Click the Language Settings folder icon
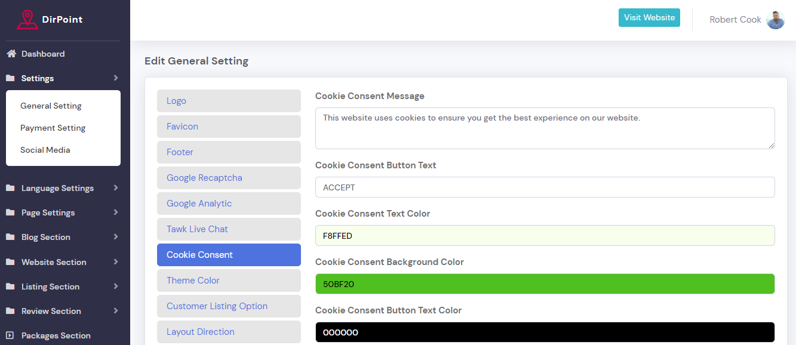Viewport: 796px width, 345px height. click(11, 188)
